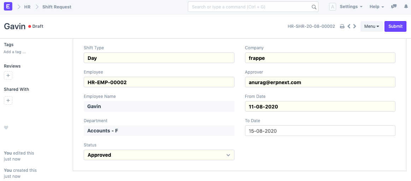Open the chat messages icon
The image size is (411, 181).
point(394,7)
